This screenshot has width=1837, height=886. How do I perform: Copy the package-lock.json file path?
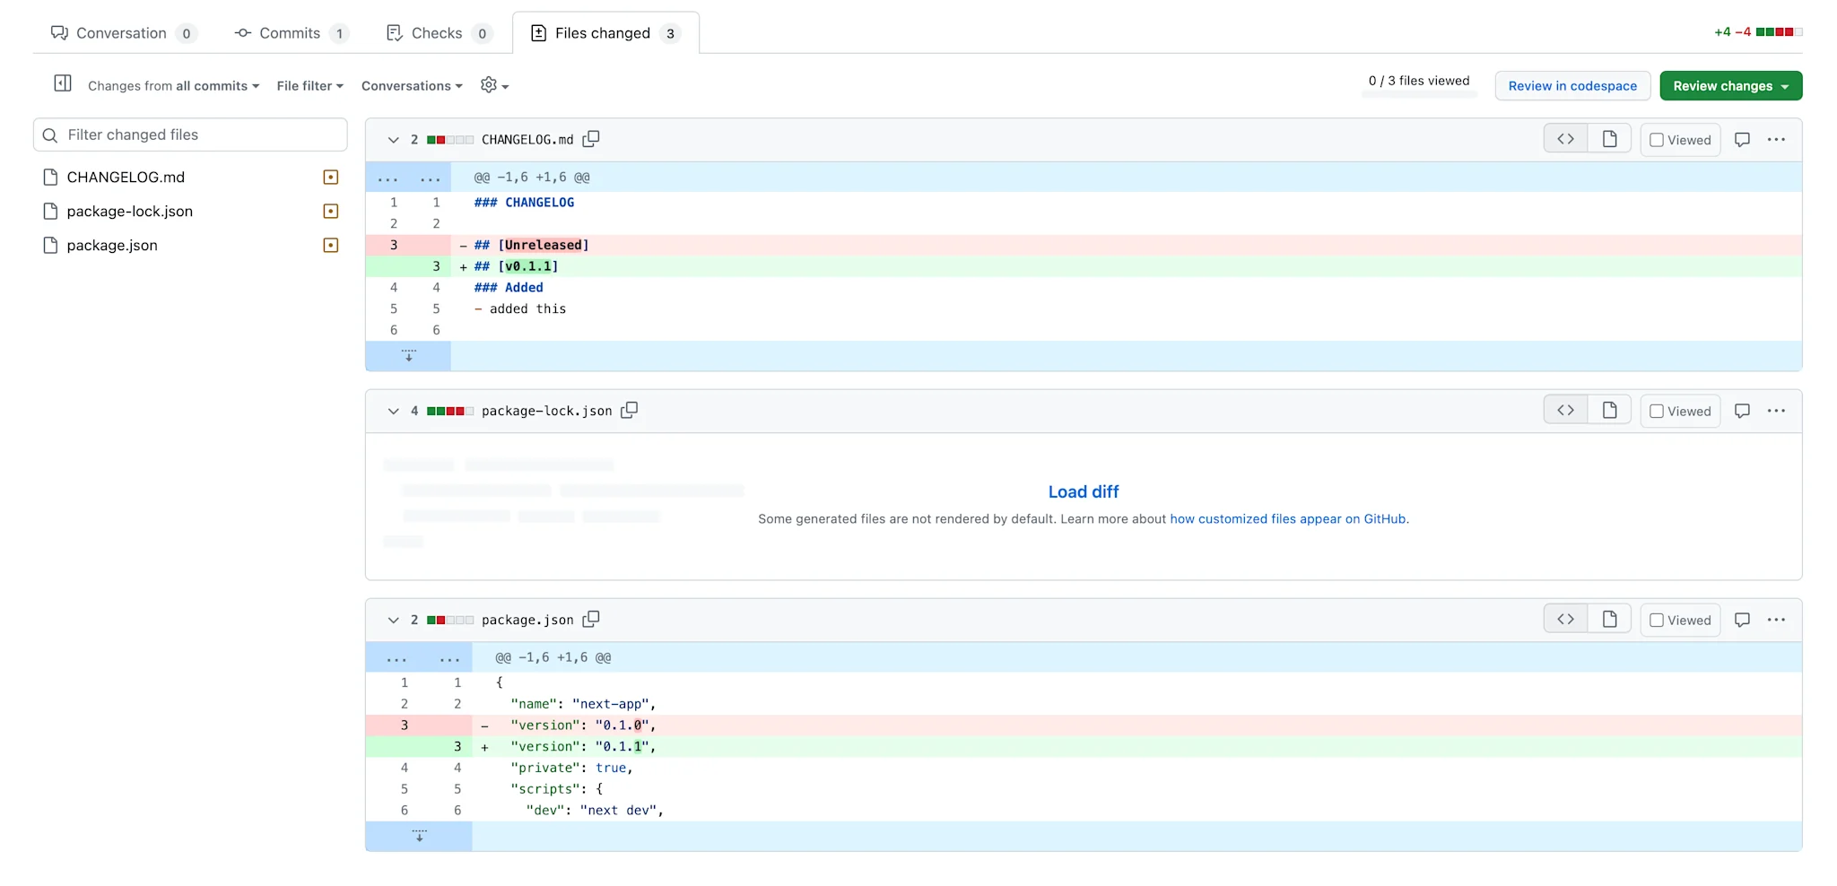[630, 410]
